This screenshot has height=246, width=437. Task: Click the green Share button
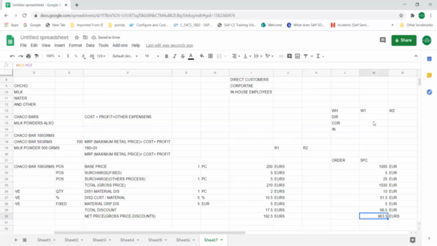(x=404, y=40)
